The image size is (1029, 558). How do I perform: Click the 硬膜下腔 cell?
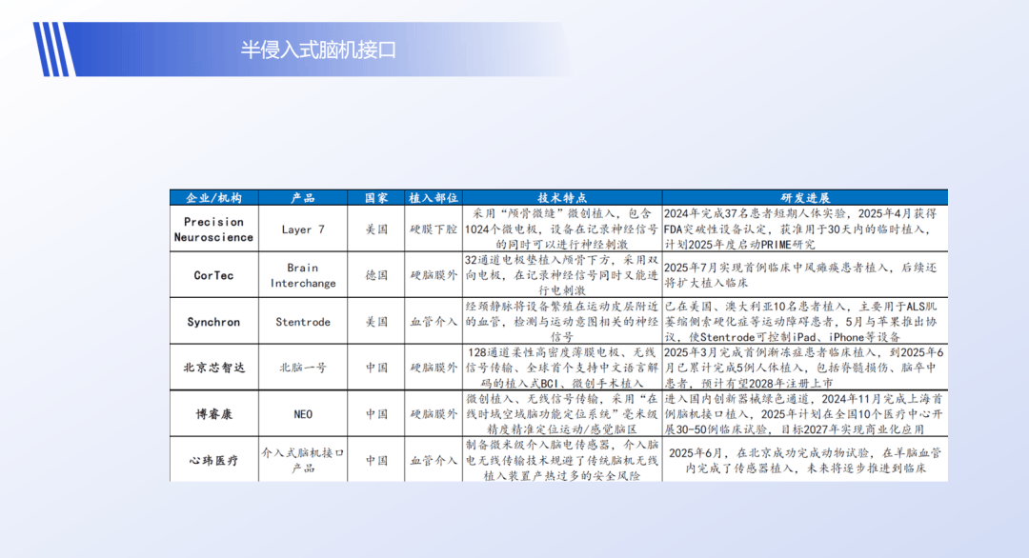pos(434,229)
